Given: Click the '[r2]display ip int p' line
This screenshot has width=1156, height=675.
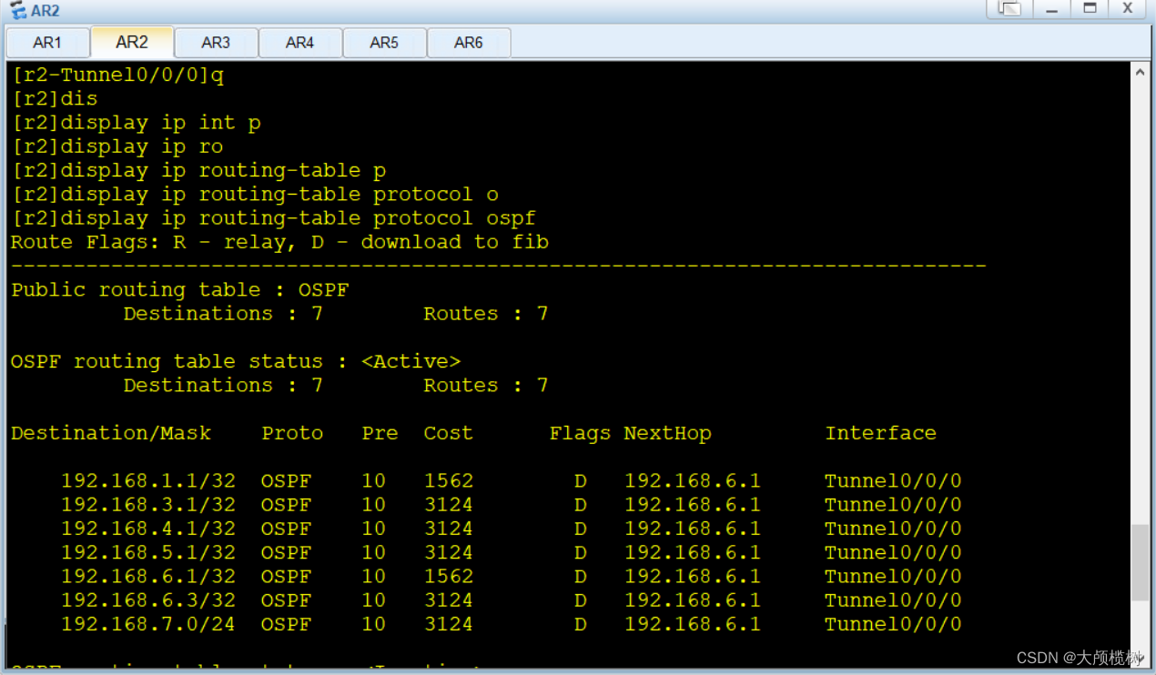Looking at the screenshot, I should tap(136, 123).
